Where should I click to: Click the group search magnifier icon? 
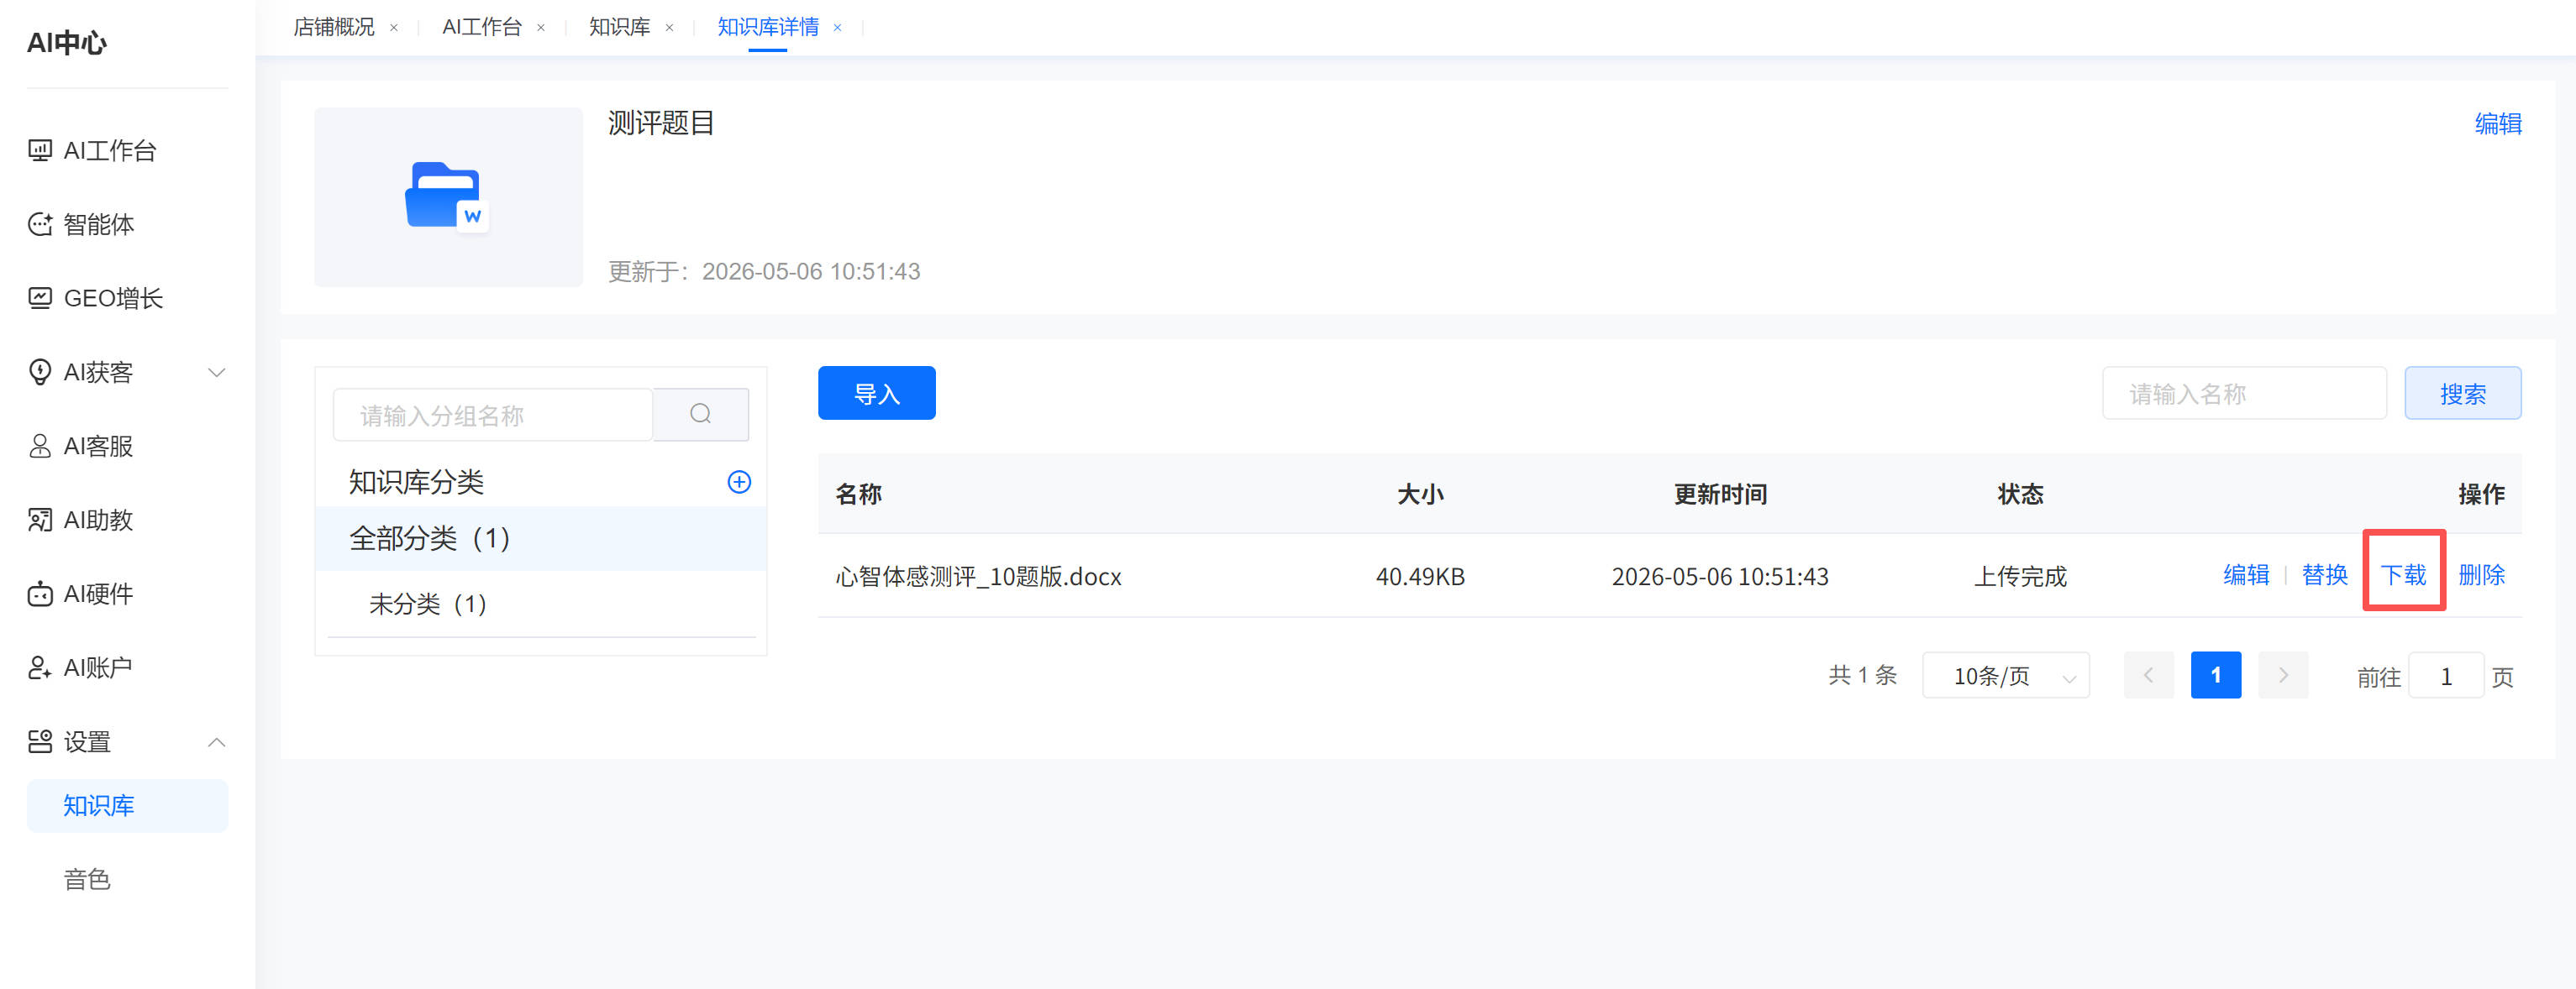(701, 415)
